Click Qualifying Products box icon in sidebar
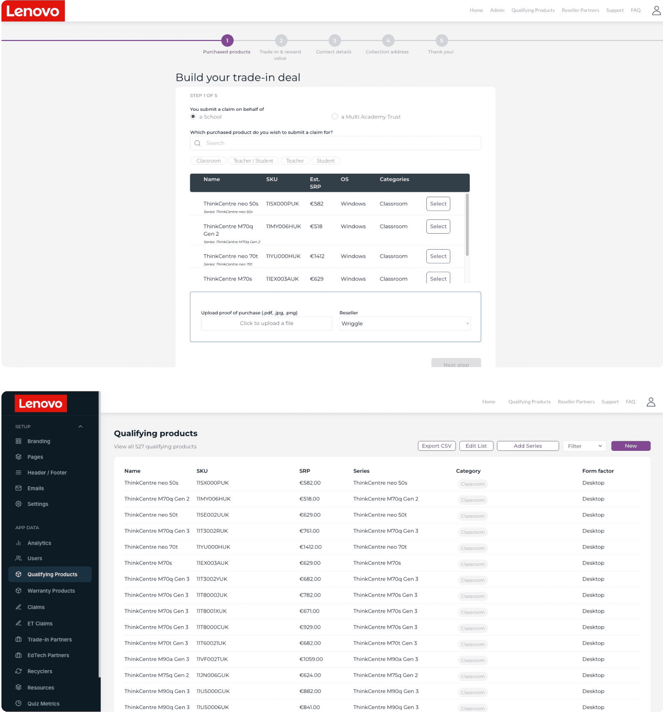 pos(18,574)
